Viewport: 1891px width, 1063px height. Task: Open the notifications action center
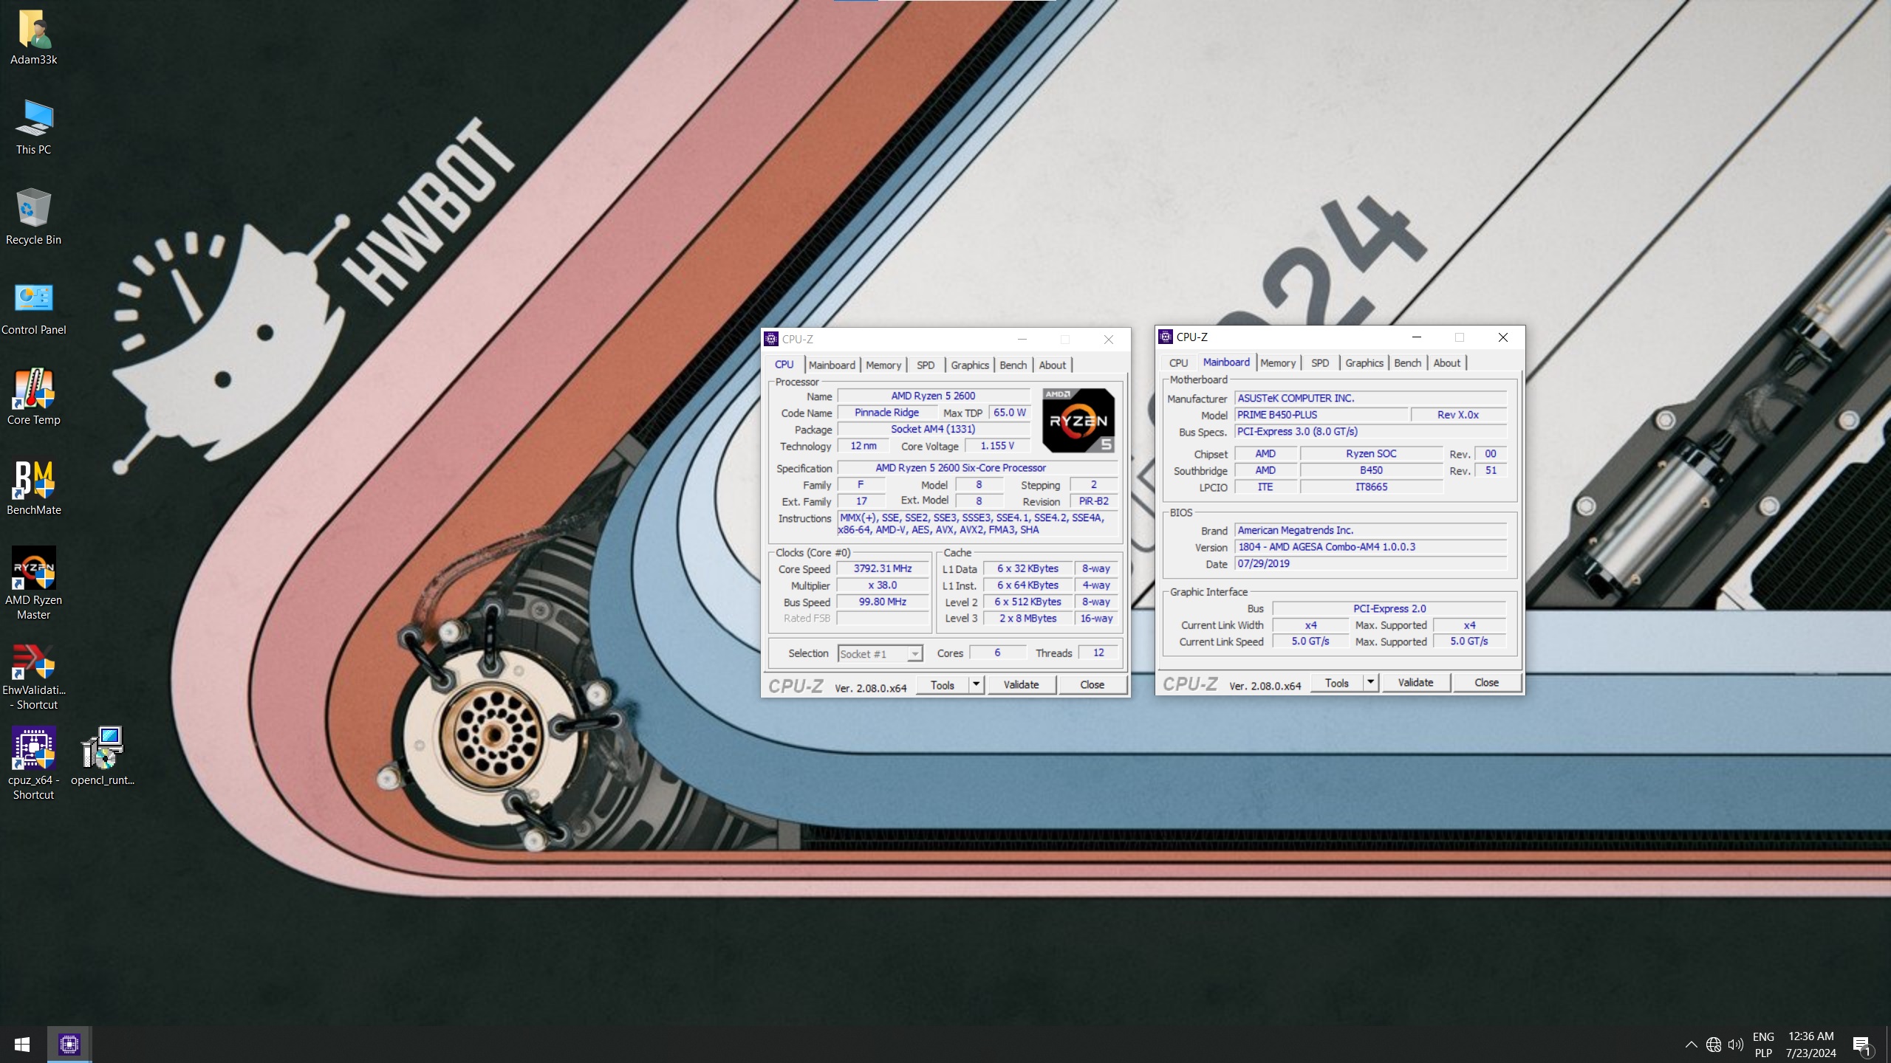[x=1861, y=1045]
